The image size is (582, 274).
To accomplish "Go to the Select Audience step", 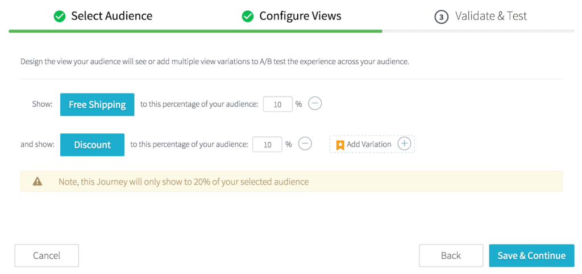I will 111,16.
